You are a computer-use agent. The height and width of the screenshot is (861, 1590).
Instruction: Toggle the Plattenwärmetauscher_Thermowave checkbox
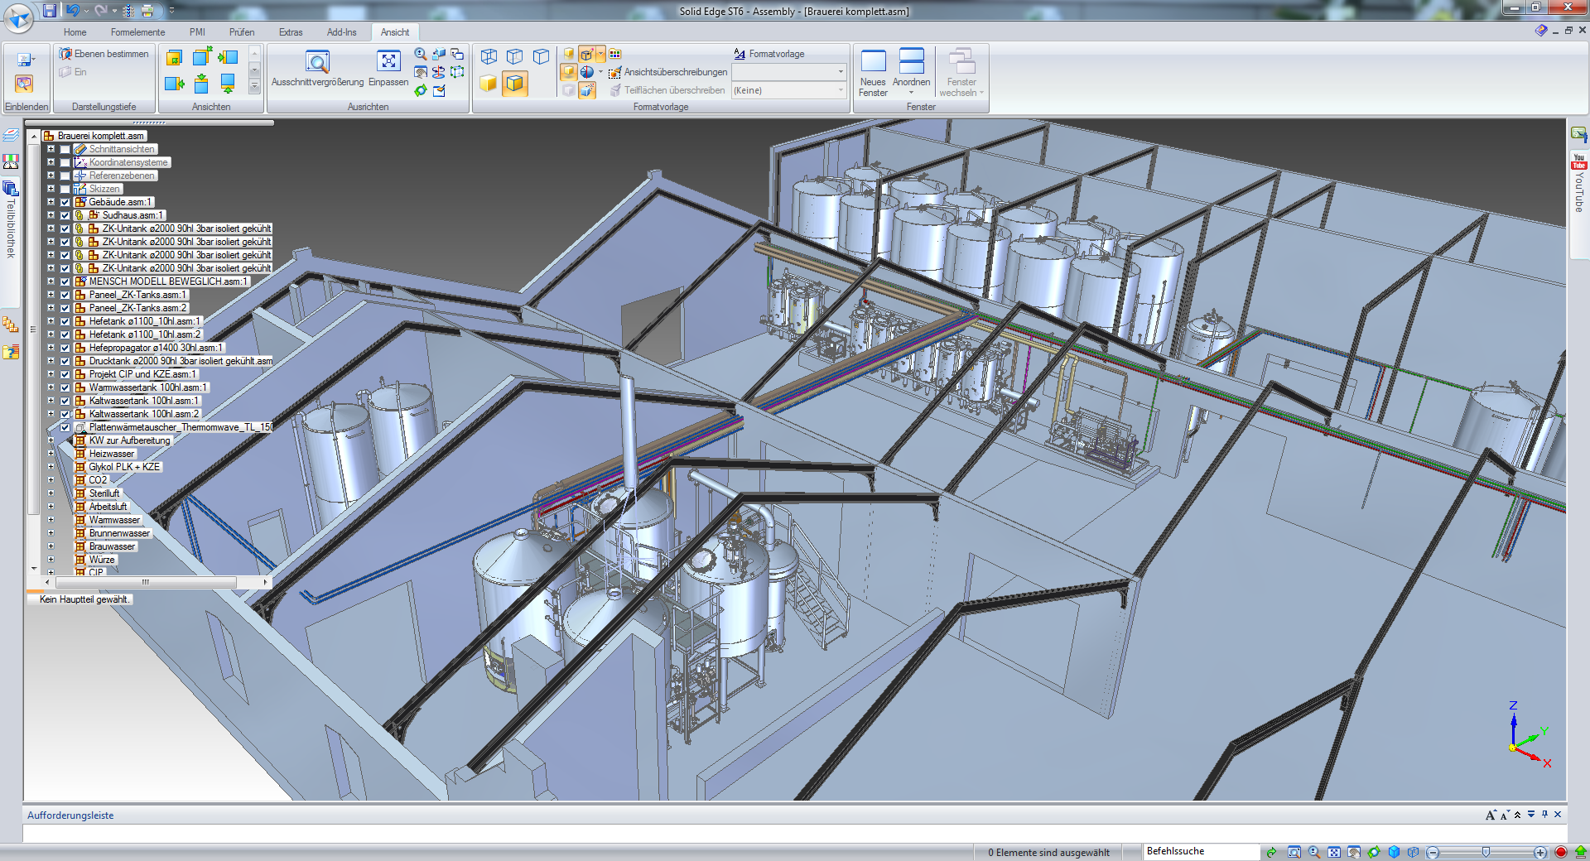[x=65, y=427]
